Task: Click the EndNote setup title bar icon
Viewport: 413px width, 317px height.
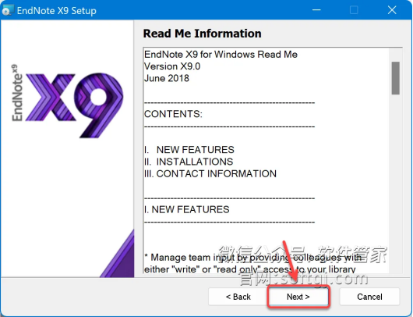Action: (x=8, y=10)
